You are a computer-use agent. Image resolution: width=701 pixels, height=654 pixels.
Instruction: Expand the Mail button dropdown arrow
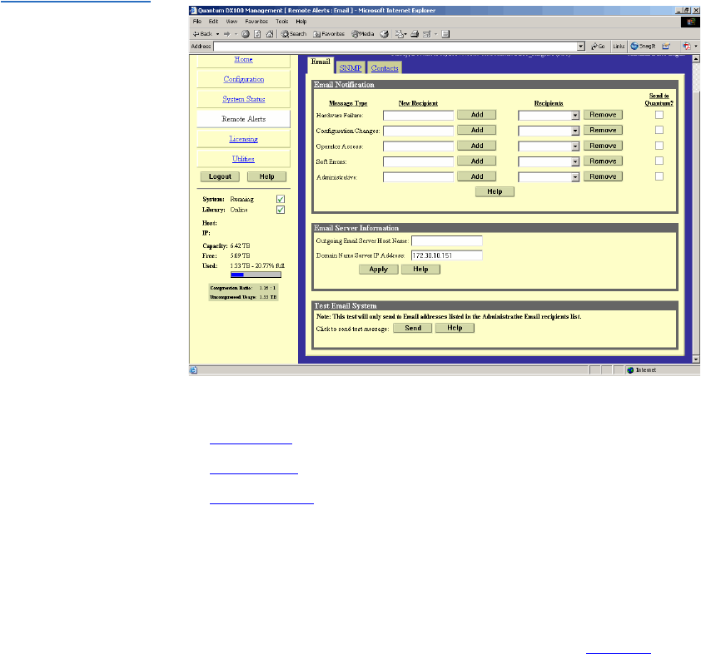click(x=405, y=34)
